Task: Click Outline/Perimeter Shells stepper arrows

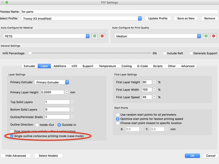Action: coord(72,117)
